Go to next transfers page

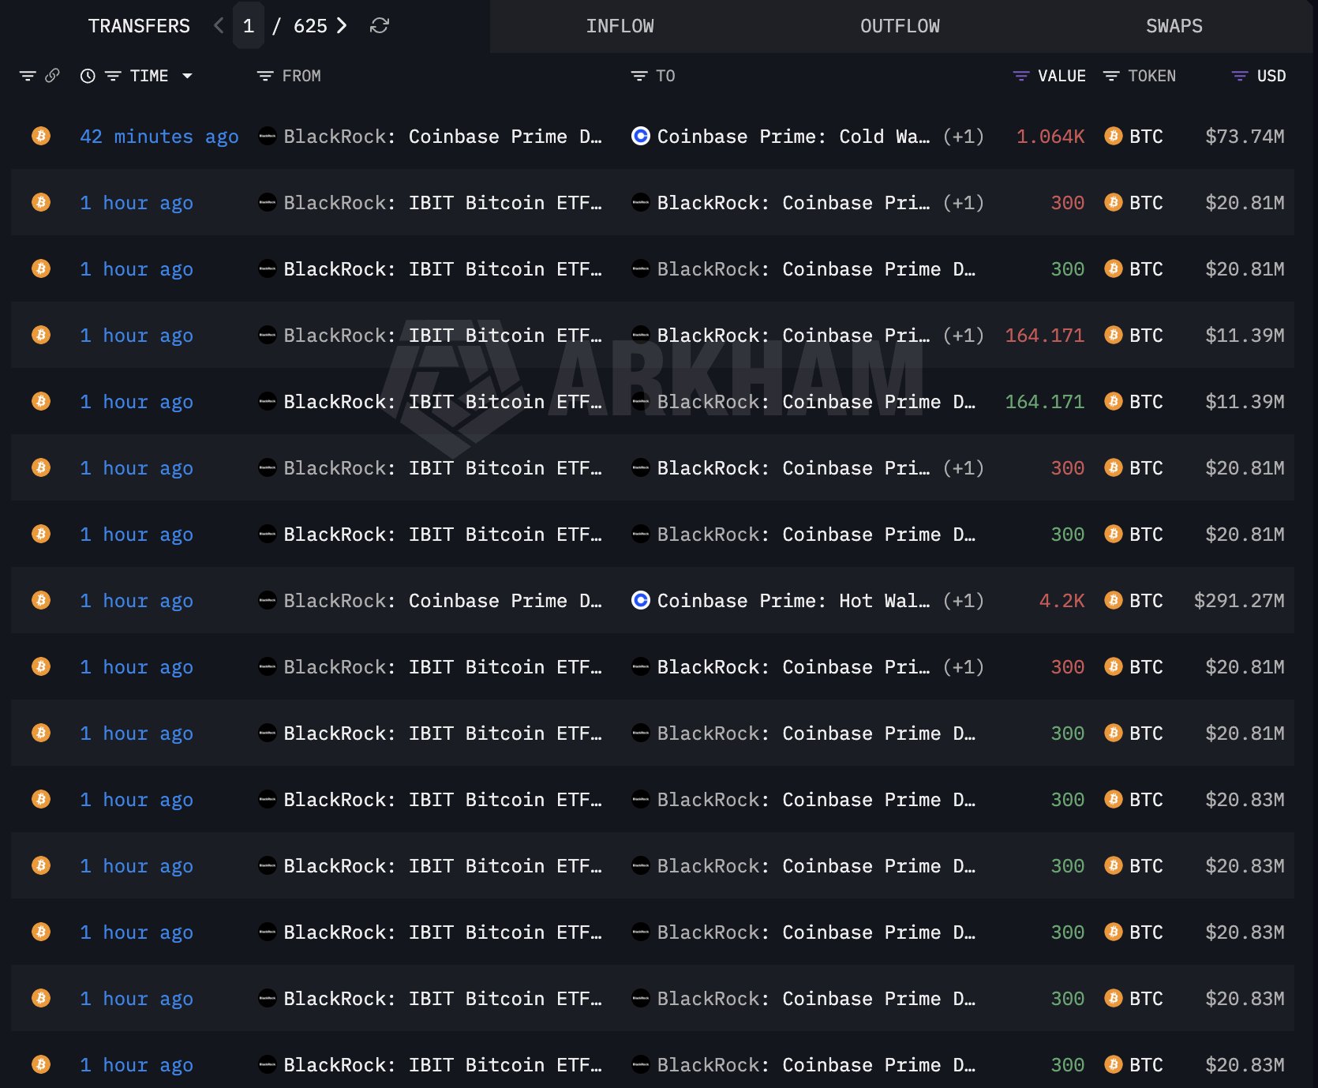click(342, 26)
